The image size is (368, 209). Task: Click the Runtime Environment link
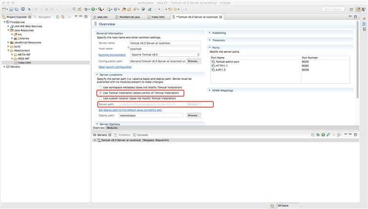[112, 55]
